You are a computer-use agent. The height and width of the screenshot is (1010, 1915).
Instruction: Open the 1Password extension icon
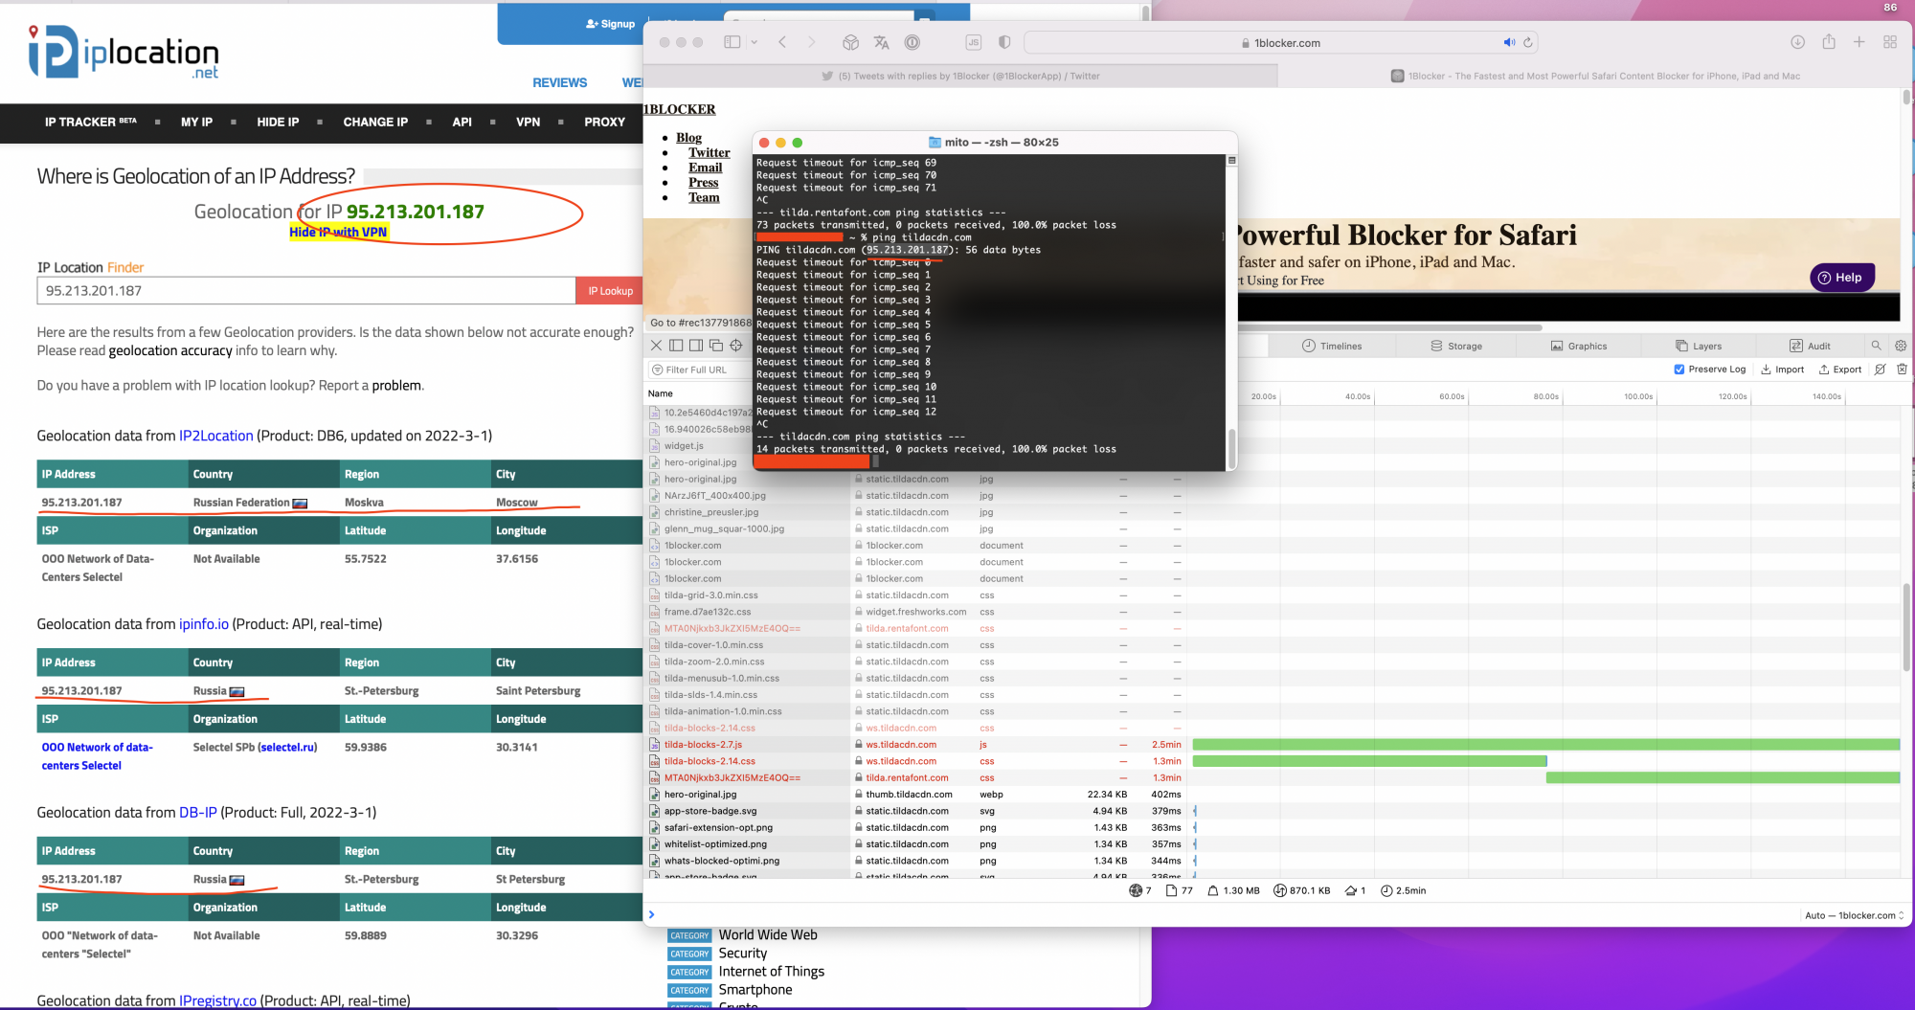point(912,42)
